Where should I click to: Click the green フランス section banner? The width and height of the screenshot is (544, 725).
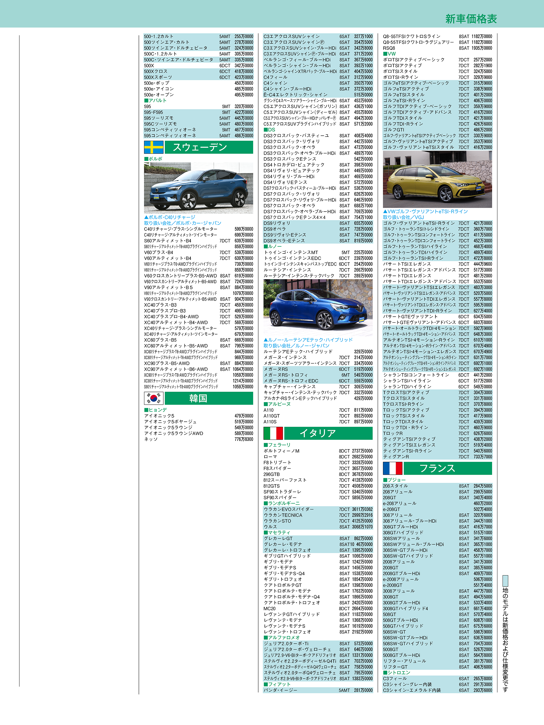pyautogui.click(x=448, y=468)
